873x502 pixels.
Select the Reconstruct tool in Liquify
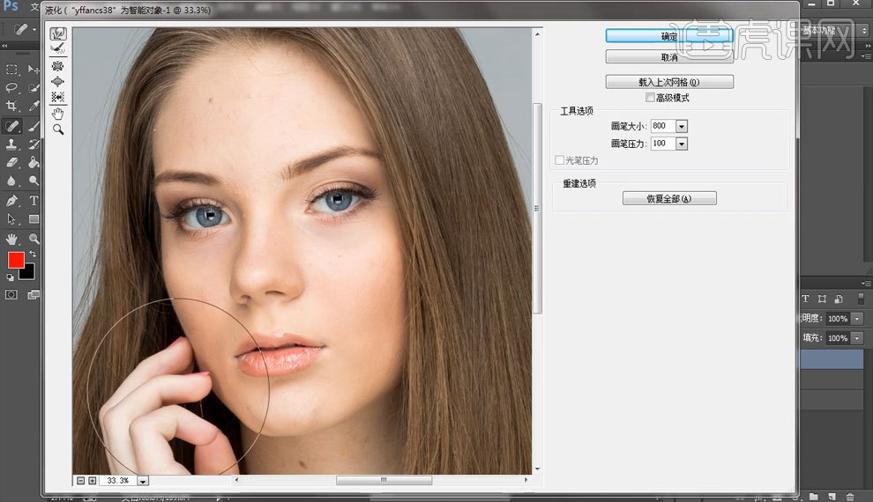(58, 49)
